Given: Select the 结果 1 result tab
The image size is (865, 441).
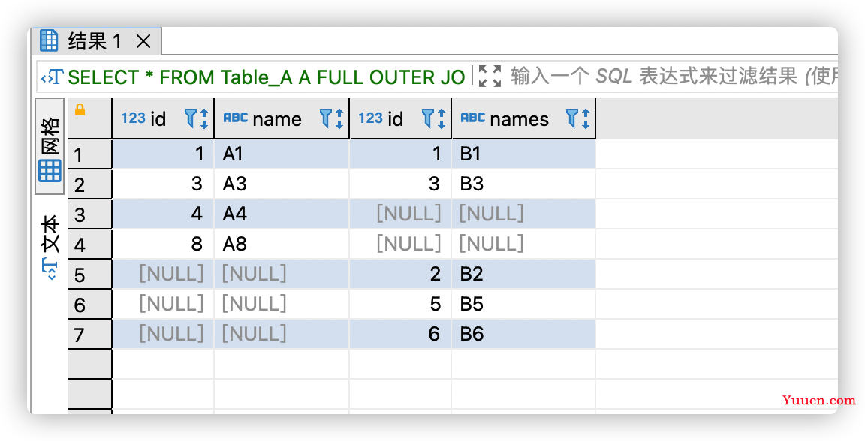Looking at the screenshot, I should pyautogui.click(x=97, y=41).
